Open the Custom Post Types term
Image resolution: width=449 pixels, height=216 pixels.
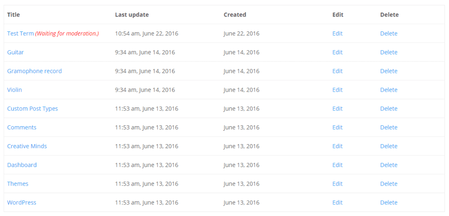[x=32, y=109]
